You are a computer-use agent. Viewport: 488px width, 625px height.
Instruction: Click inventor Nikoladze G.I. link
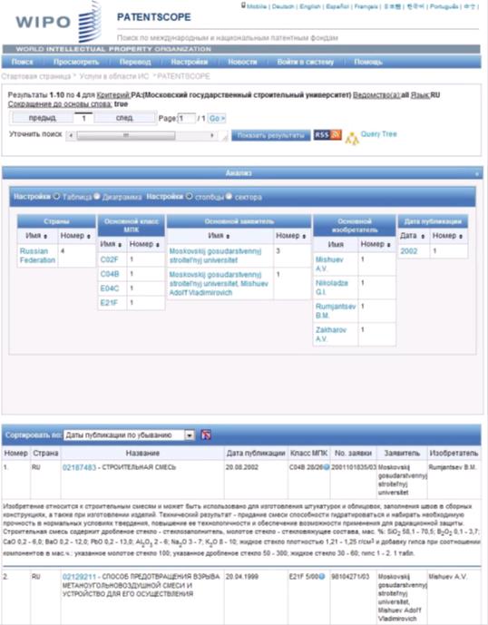point(332,288)
